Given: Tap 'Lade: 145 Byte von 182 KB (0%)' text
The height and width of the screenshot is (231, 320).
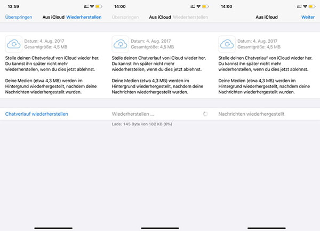Looking at the screenshot, I should point(142,124).
